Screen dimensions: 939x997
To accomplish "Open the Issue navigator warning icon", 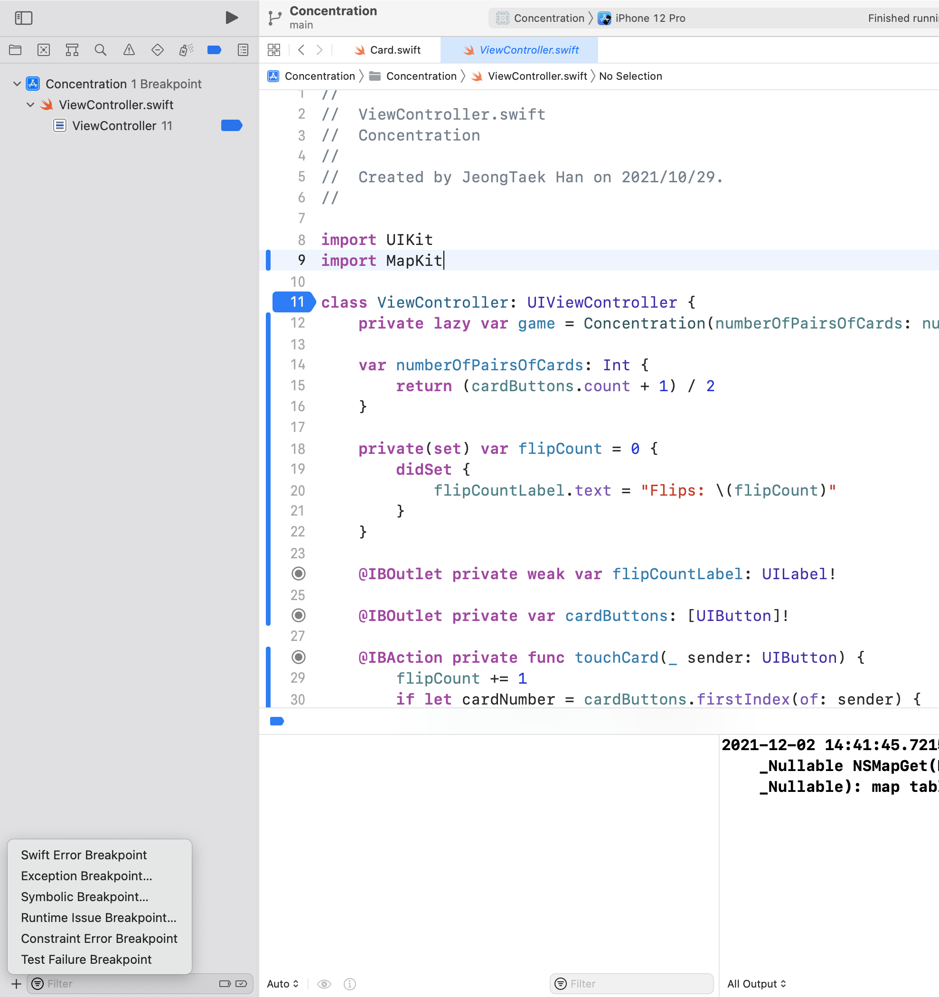I will [x=129, y=50].
